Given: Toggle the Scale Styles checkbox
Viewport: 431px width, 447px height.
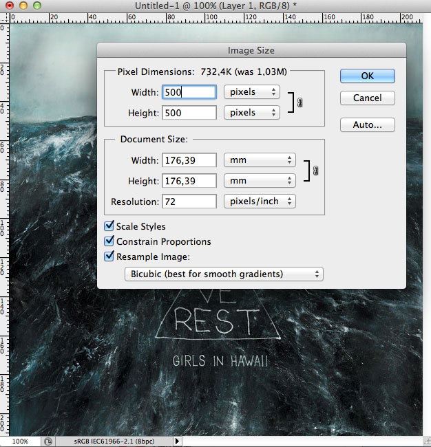Looking at the screenshot, I should coord(109,226).
